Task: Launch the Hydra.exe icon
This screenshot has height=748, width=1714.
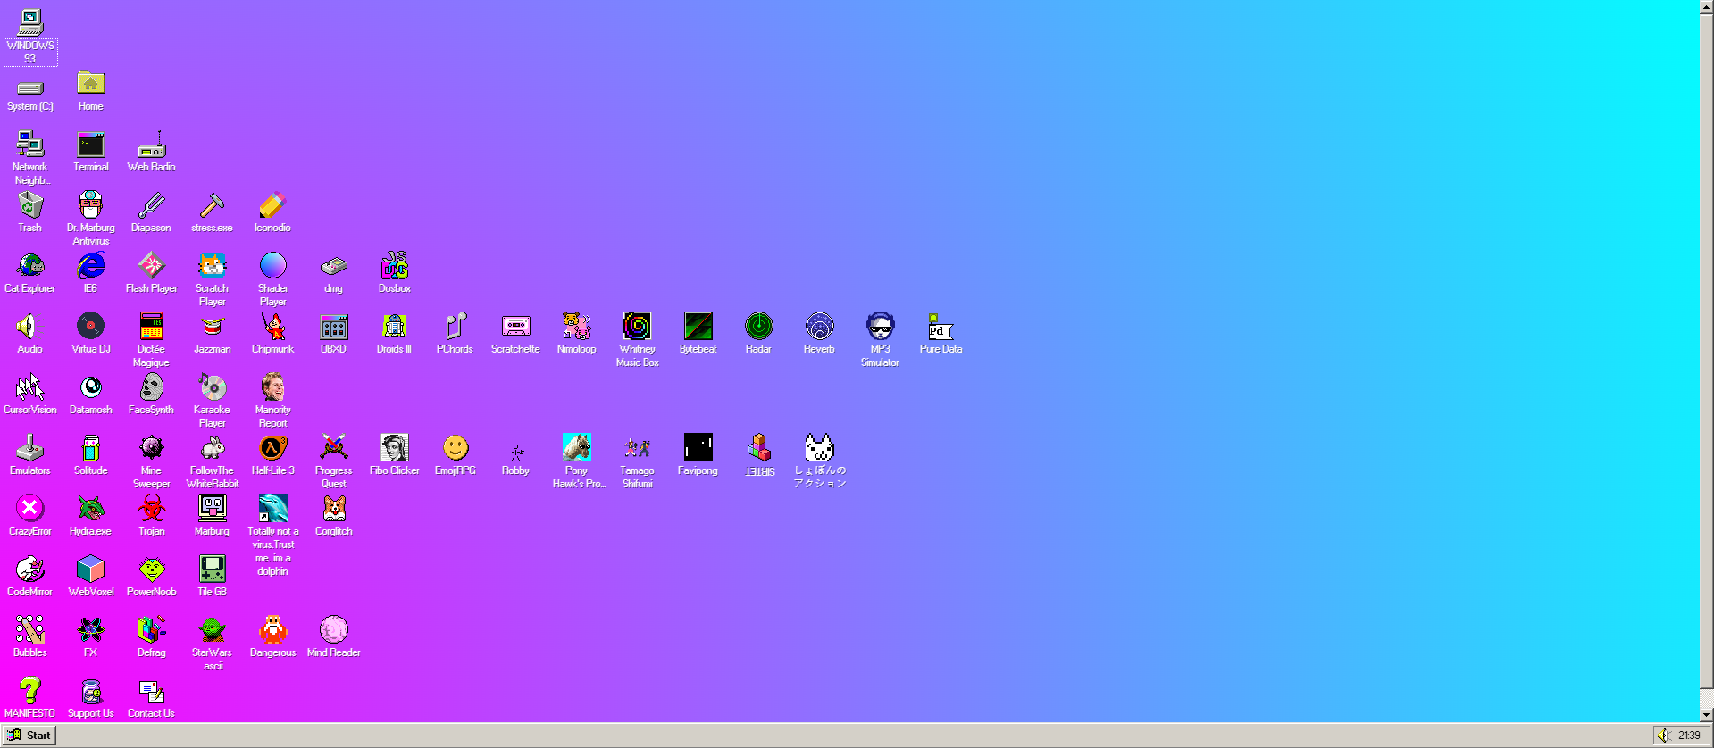Action: point(90,509)
